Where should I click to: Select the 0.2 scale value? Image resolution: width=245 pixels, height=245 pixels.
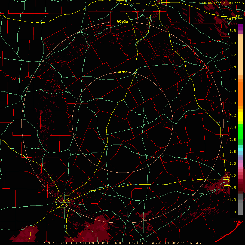(x=233, y=176)
